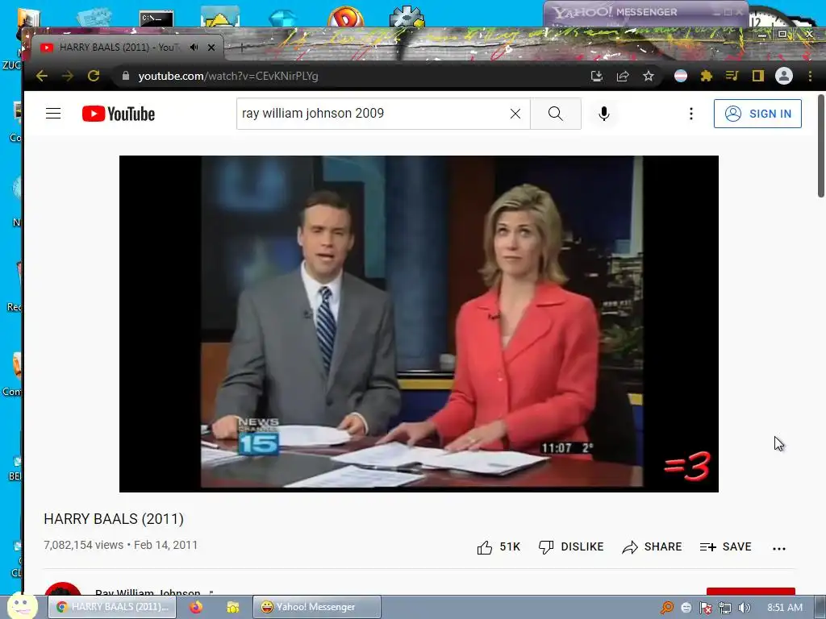Click the 7,082,154 views text
Screen dimensions: 826x619
pos(83,545)
